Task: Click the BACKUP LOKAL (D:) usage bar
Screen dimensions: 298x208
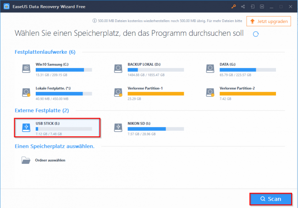Action: tap(156, 70)
